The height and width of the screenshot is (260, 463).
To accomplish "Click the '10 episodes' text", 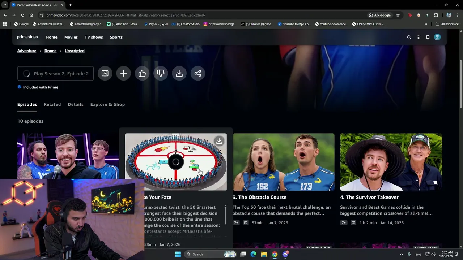I will click(30, 121).
